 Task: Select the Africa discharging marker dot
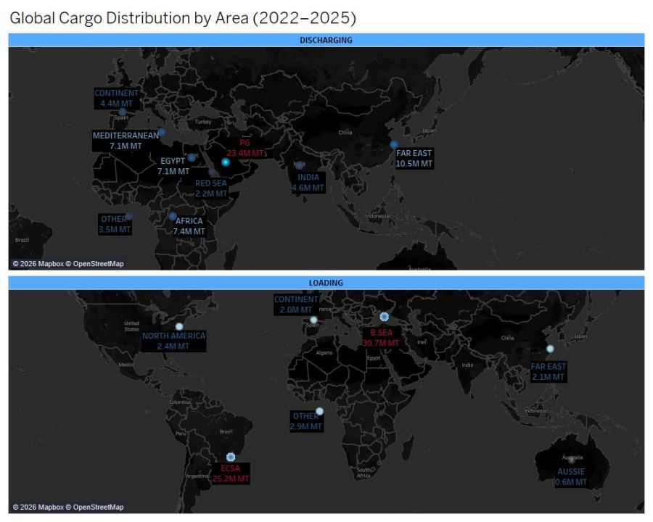[173, 216]
